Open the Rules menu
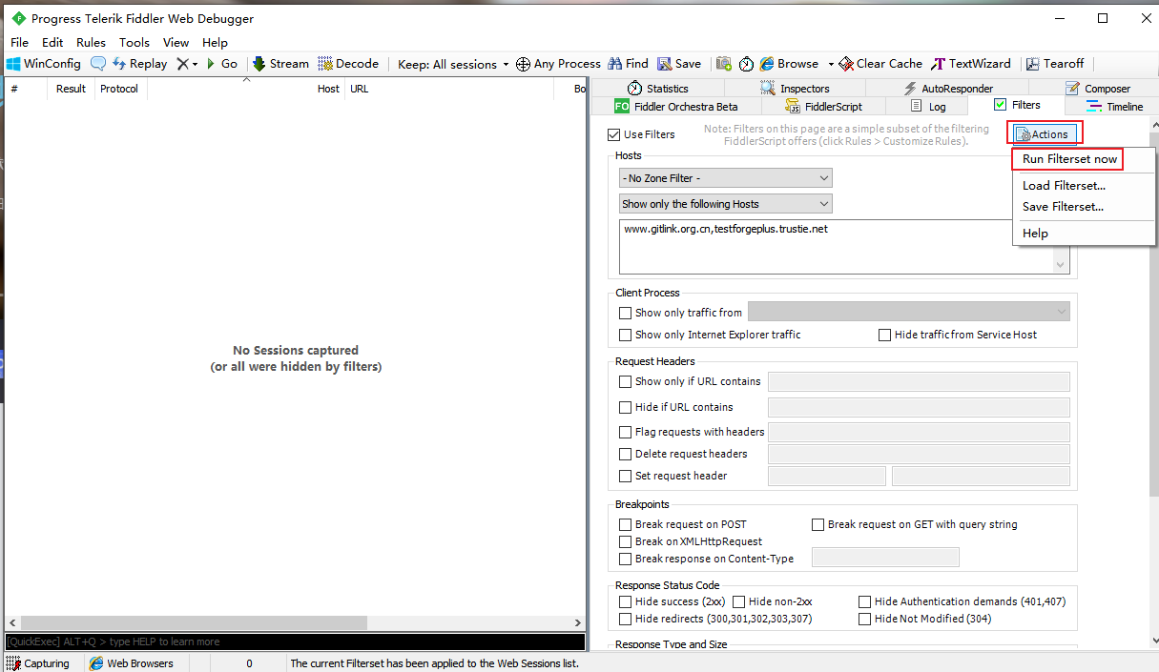 point(92,42)
